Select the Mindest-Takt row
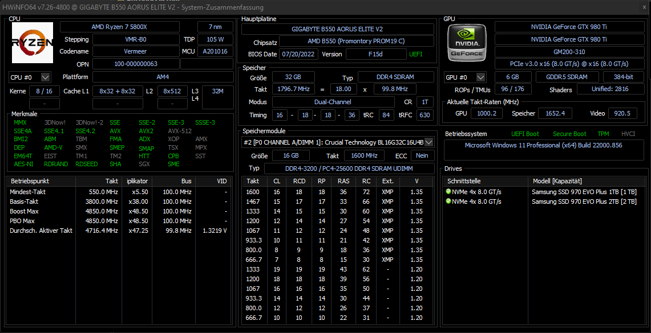 coord(119,192)
